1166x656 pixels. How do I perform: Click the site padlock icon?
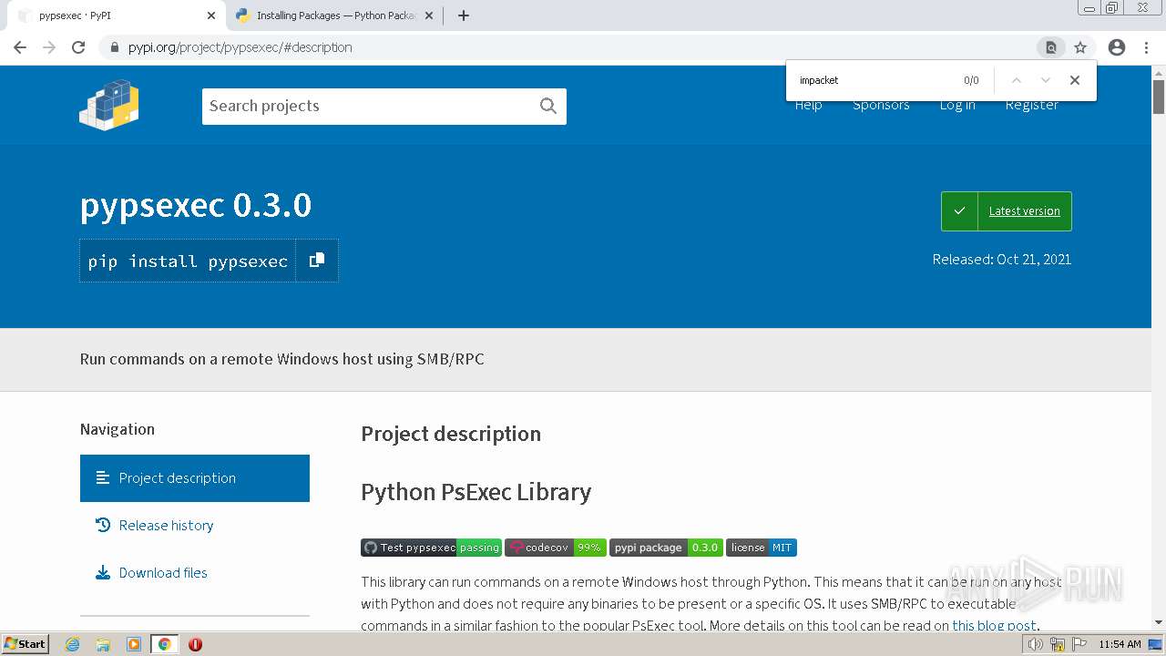(114, 47)
